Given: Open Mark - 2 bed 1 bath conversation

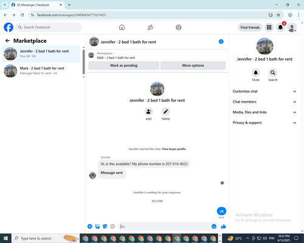Looking at the screenshot, I should pos(41,70).
